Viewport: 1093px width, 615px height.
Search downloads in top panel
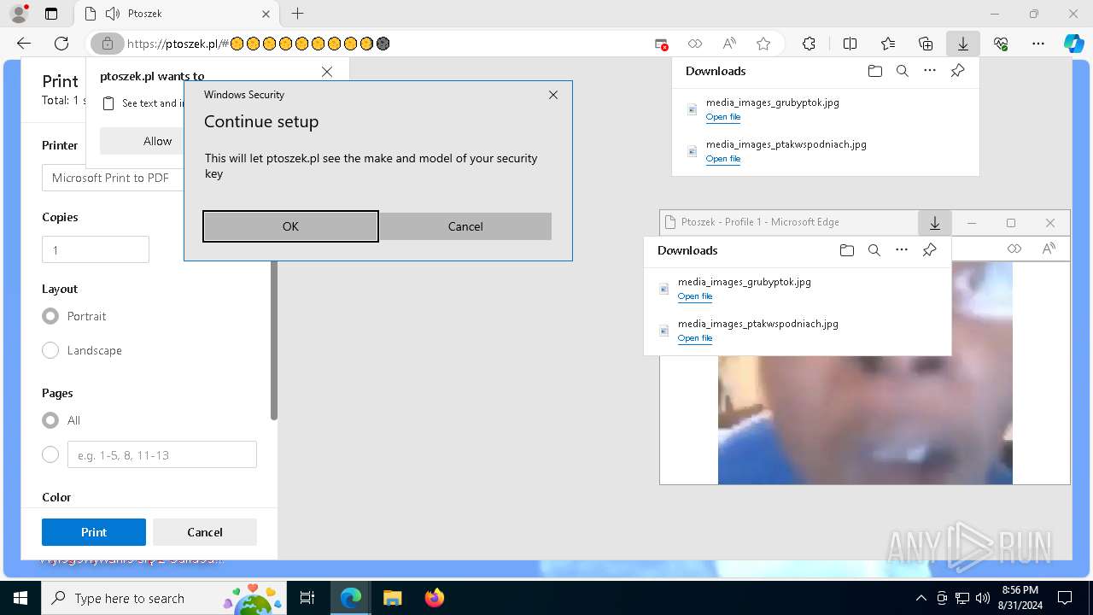coord(902,71)
